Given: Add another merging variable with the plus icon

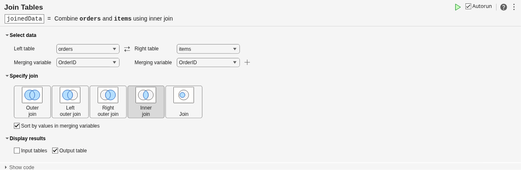Looking at the screenshot, I should coord(247,62).
